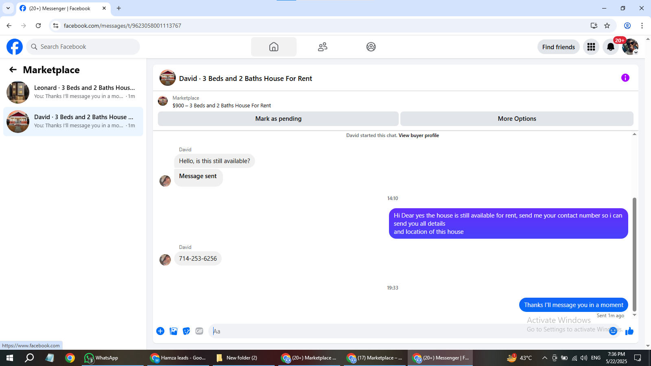Image resolution: width=651 pixels, height=366 pixels.
Task: Open conversation information purple icon
Action: tap(625, 78)
